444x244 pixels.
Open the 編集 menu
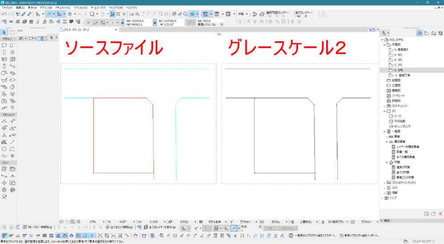coord(20,8)
